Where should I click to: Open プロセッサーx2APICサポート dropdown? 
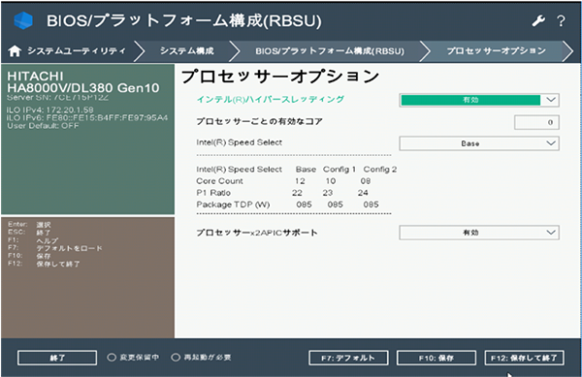click(x=479, y=233)
